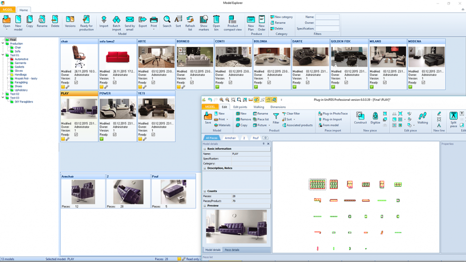The width and height of the screenshot is (466, 262).
Task: Switch to Edit points ribbon tab
Action: tap(240, 107)
